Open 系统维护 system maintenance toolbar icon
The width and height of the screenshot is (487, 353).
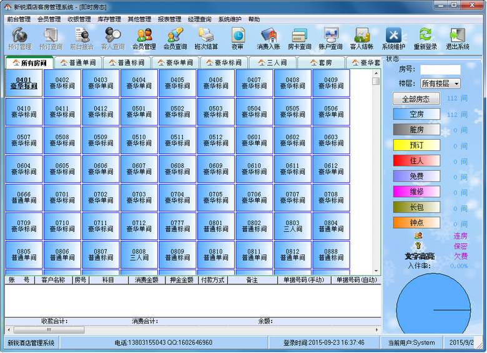(x=393, y=39)
